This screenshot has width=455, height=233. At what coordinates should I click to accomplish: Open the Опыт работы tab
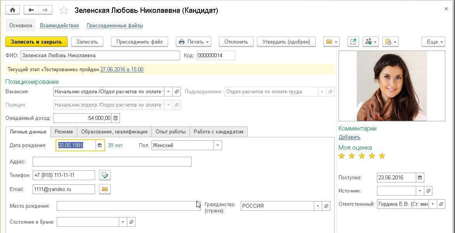tap(170, 132)
